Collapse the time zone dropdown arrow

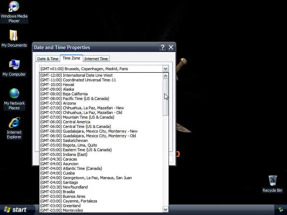point(165,69)
